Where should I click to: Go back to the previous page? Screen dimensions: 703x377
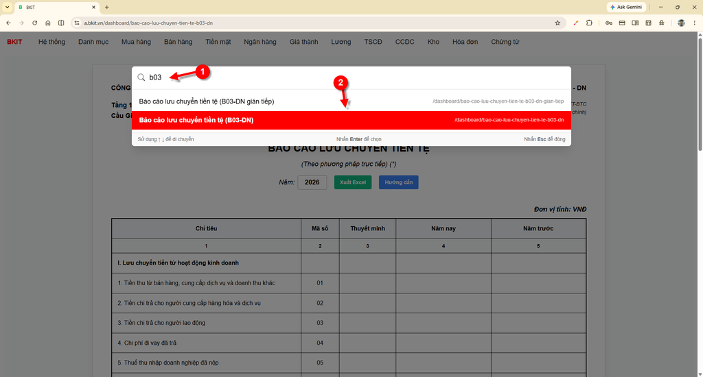(8, 23)
